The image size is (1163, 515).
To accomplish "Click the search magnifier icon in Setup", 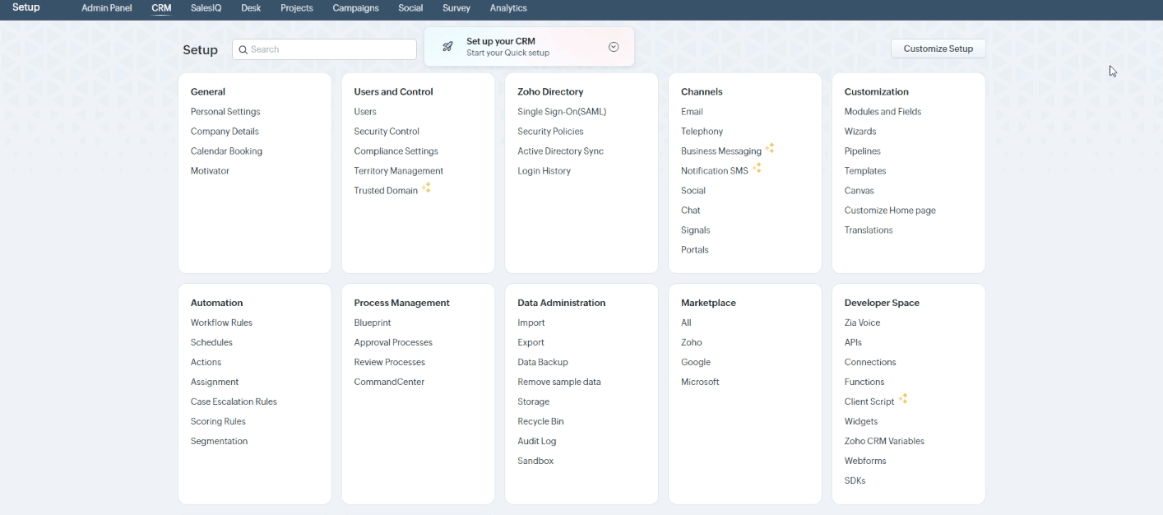I will click(243, 49).
